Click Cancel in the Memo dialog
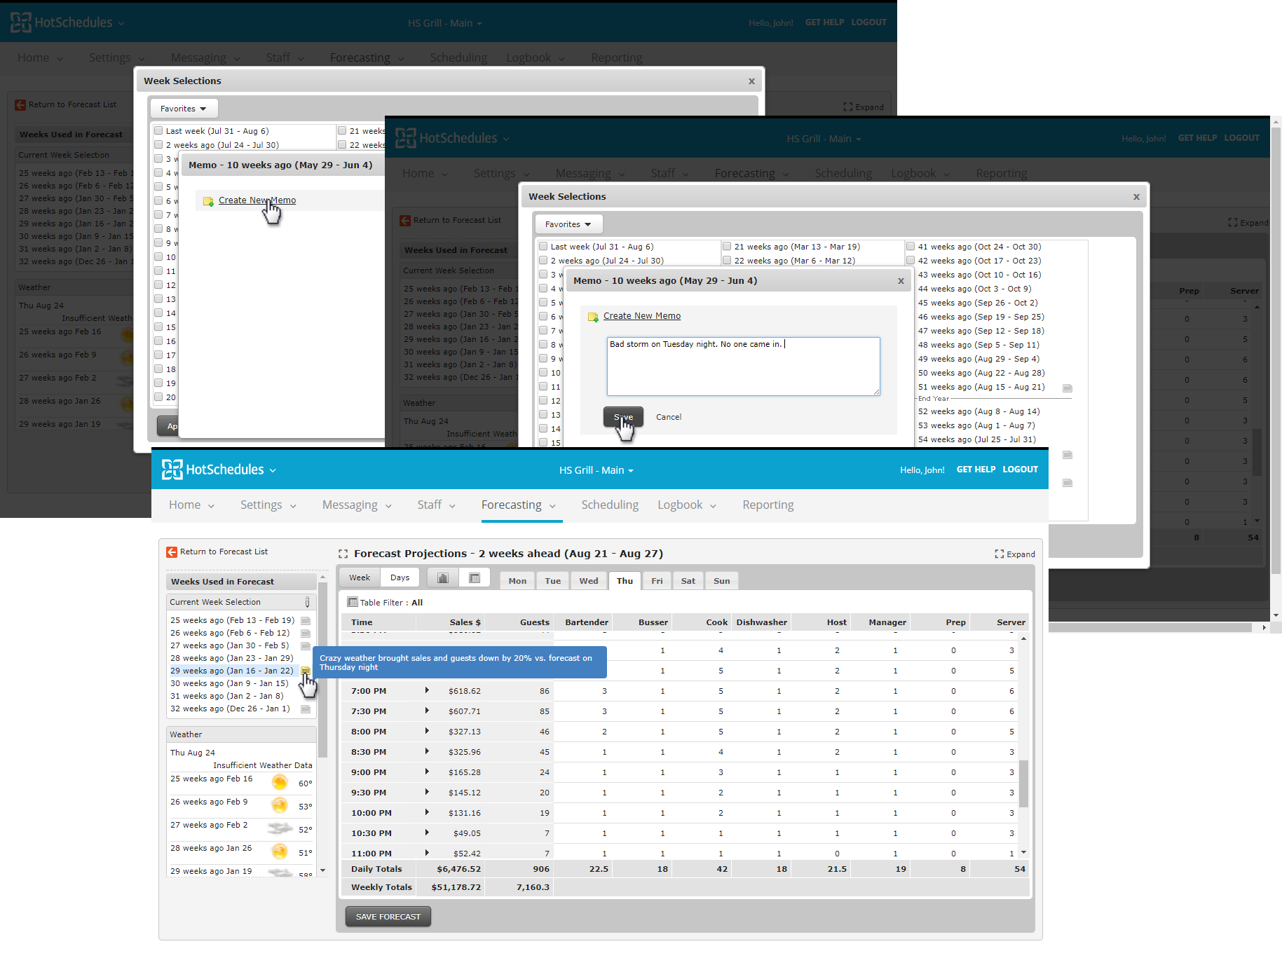 pos(669,417)
